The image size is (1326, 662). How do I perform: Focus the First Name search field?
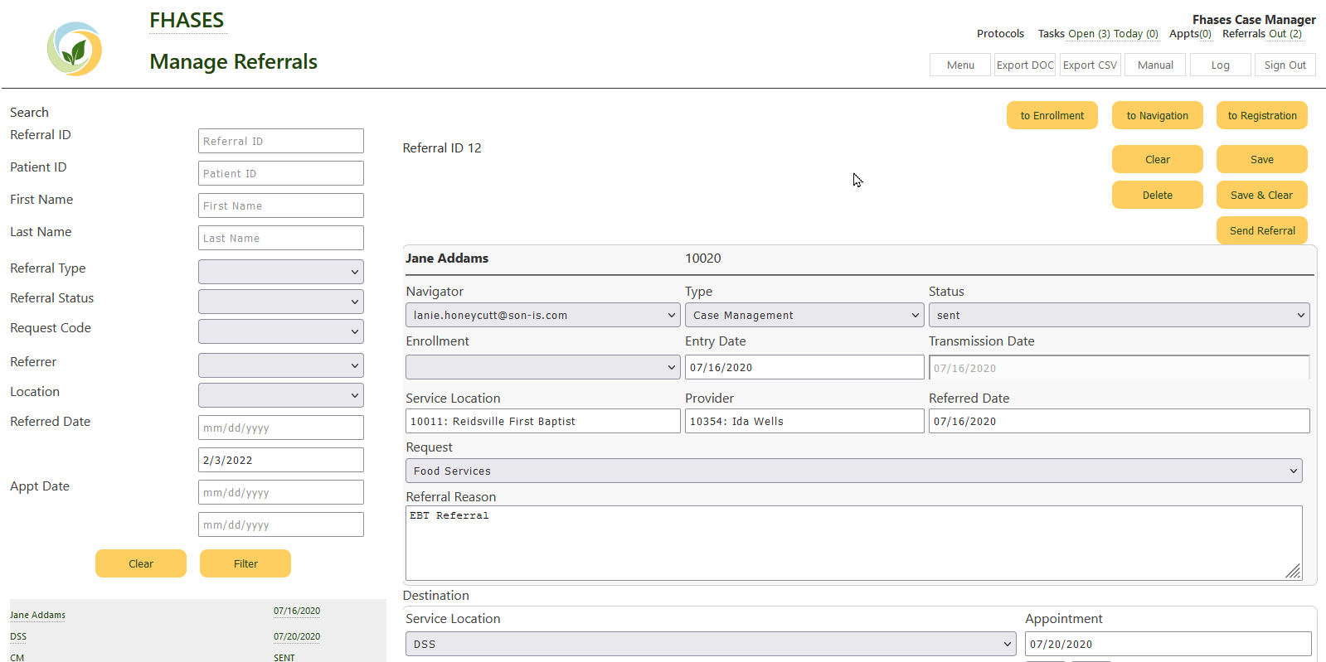[x=281, y=205]
